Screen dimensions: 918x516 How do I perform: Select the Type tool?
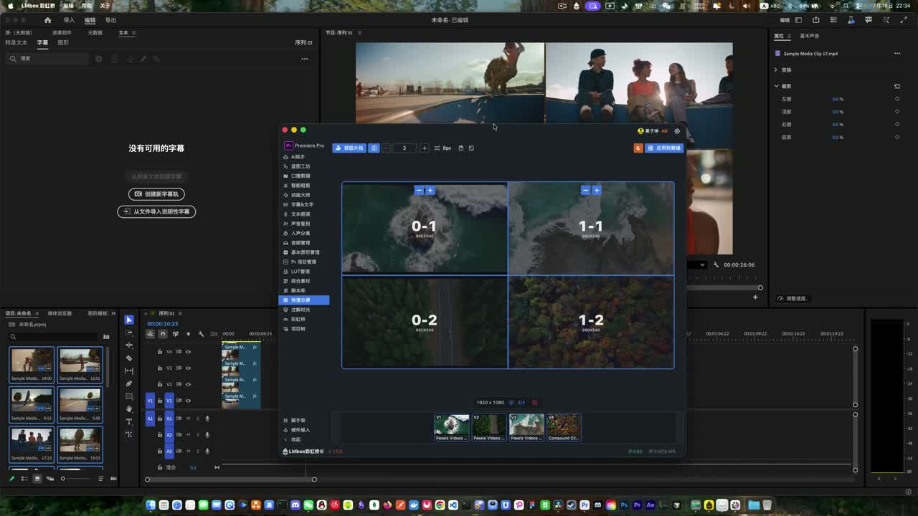pos(129,421)
